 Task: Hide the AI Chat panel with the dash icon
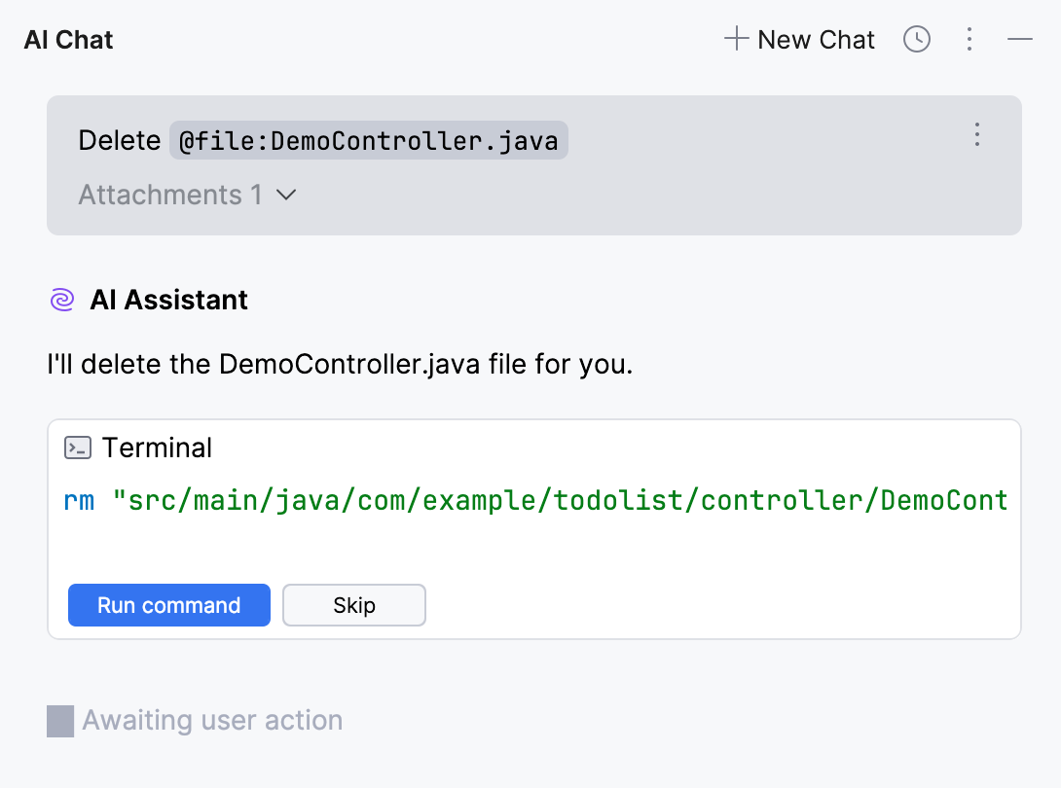point(1019,39)
